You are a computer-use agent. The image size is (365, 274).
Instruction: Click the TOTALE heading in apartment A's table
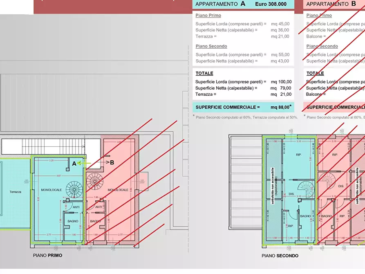204,73
